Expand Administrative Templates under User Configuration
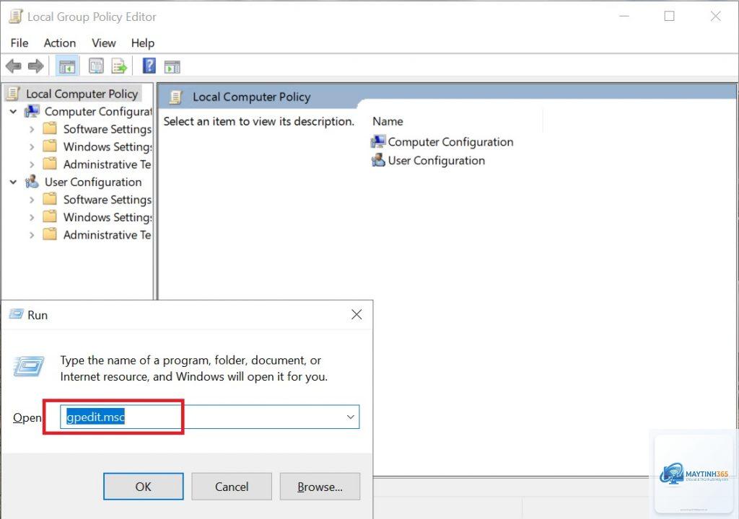 tap(32, 235)
